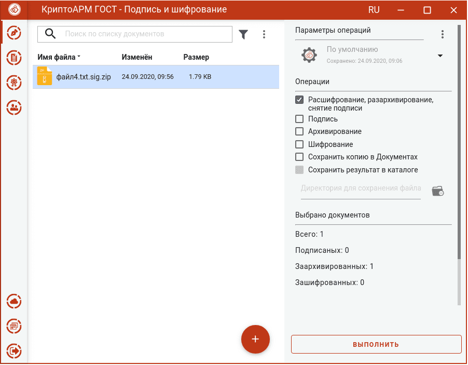Enable the Архивирование checkbox
This screenshot has width=468, height=365.
click(x=299, y=131)
